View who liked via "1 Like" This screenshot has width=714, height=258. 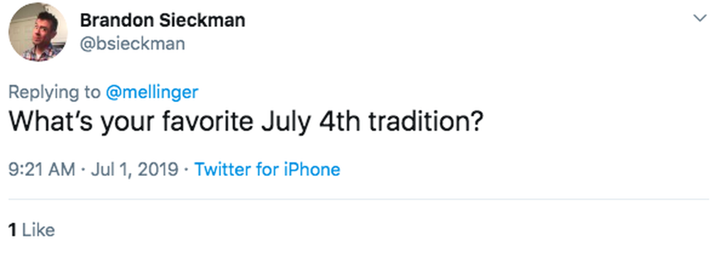coord(31,230)
